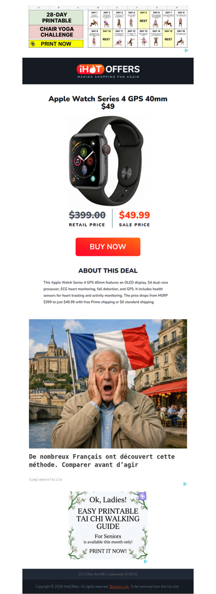Click the 28-Day Printable ad heading
The image size is (216, 594).
click(x=56, y=17)
